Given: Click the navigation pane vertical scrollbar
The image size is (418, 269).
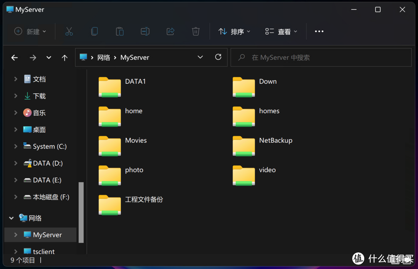Looking at the screenshot, I should click(x=81, y=212).
